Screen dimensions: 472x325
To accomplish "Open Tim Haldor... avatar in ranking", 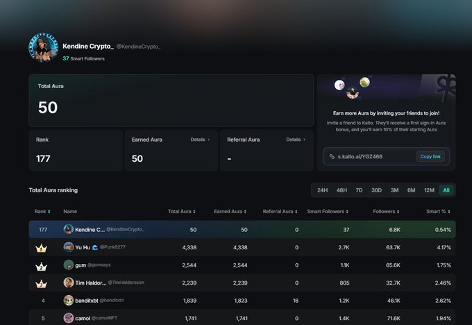I will point(69,283).
